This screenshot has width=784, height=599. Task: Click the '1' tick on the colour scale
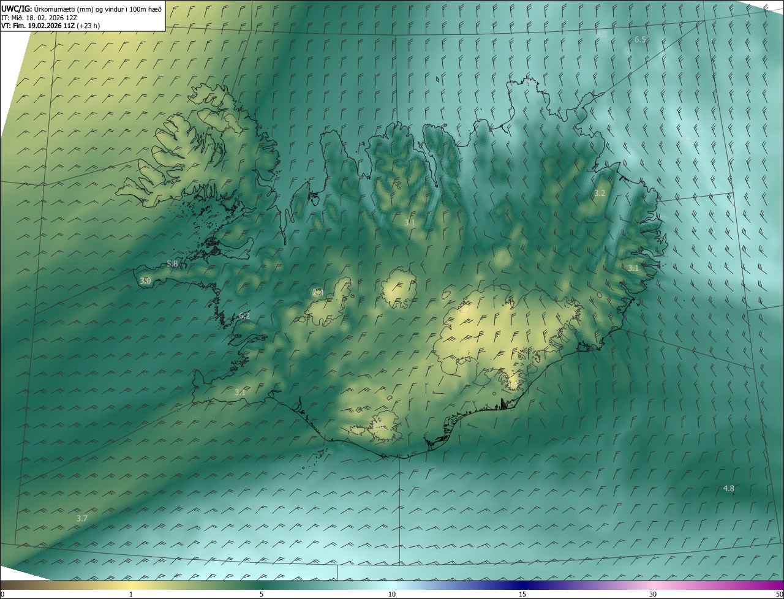coord(131,594)
